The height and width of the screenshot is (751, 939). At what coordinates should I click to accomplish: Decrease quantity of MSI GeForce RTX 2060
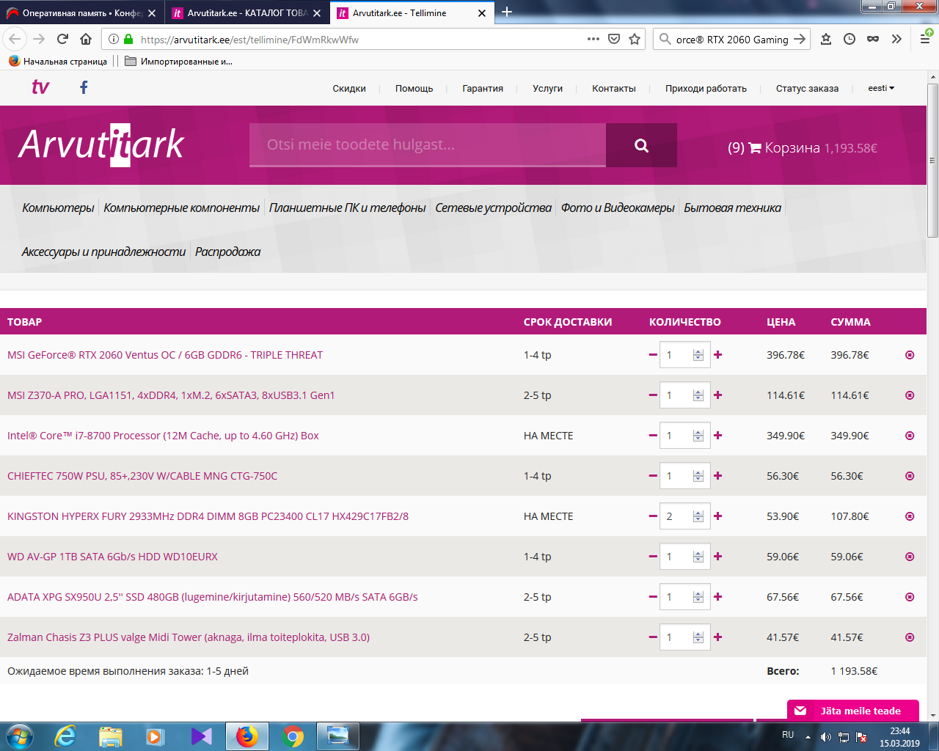click(x=653, y=355)
